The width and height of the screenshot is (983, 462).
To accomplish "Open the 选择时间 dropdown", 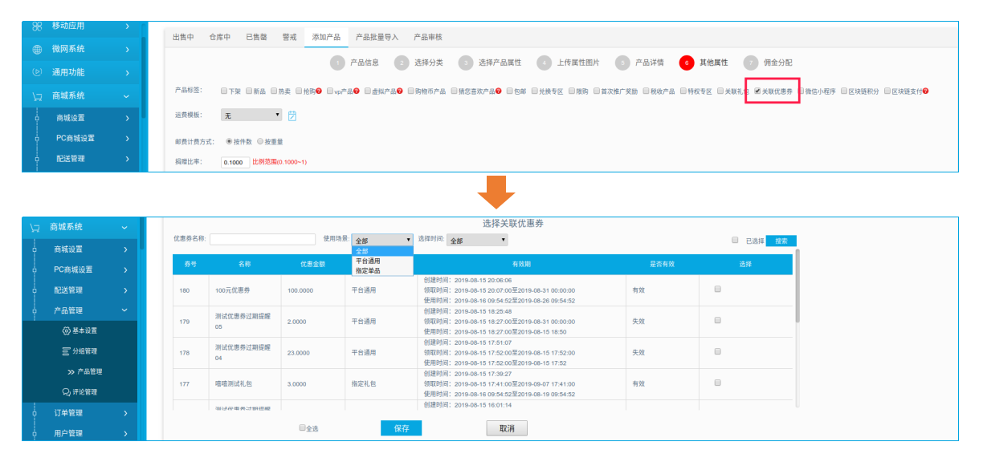I will point(478,240).
